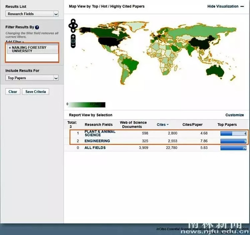Image resolution: width=250 pixels, height=235 pixels.
Task: Zoom out on the map with minus button
Action: tap(73, 46)
